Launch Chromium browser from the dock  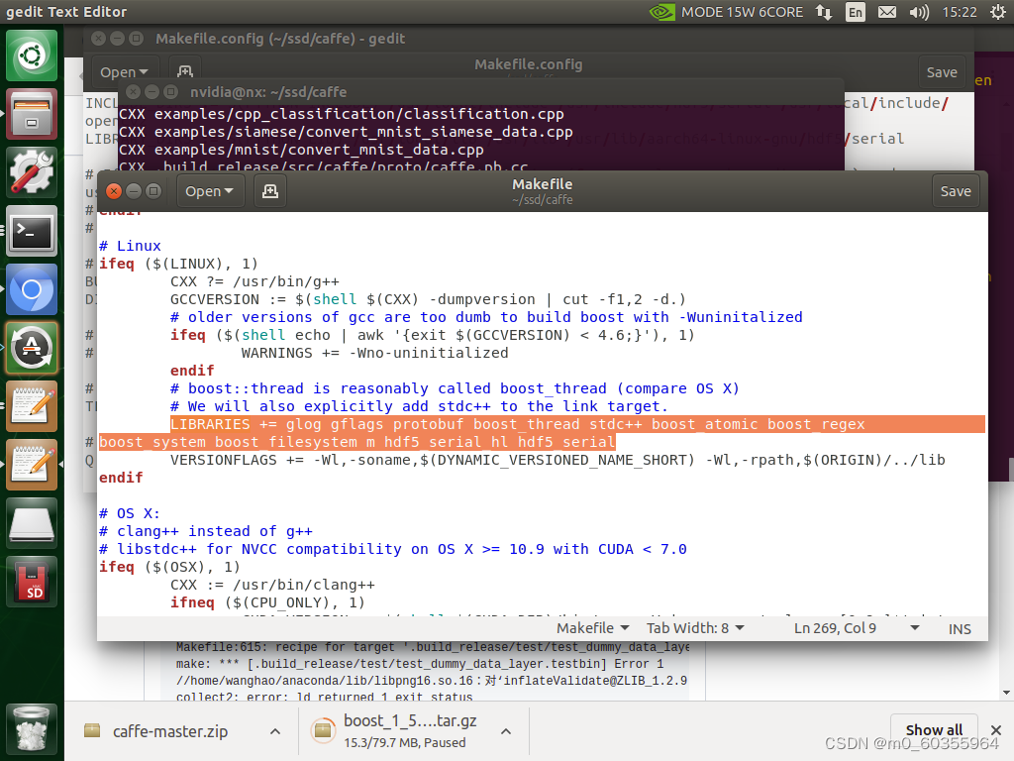coord(32,289)
